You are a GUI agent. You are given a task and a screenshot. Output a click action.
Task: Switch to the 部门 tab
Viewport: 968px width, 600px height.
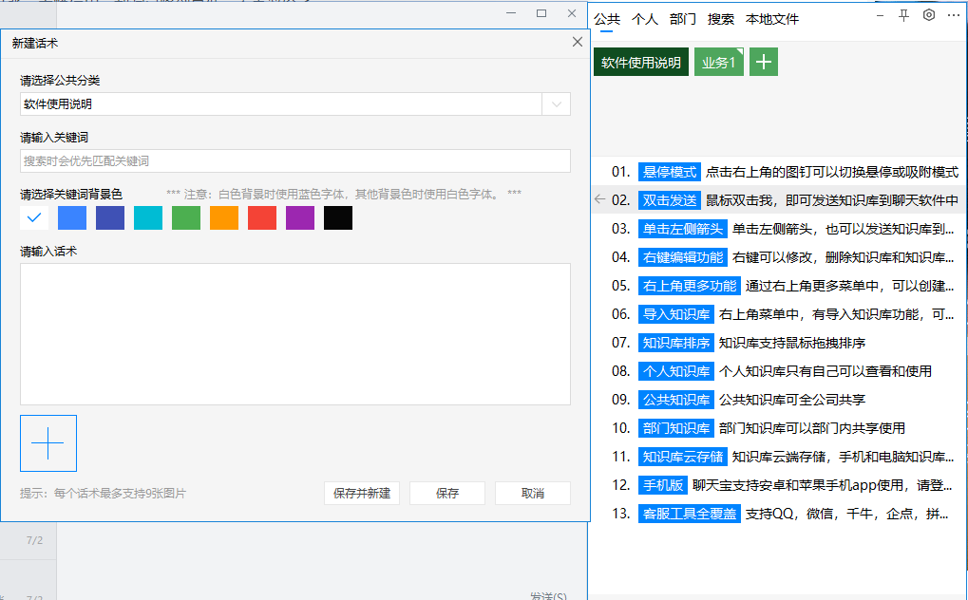tap(683, 19)
